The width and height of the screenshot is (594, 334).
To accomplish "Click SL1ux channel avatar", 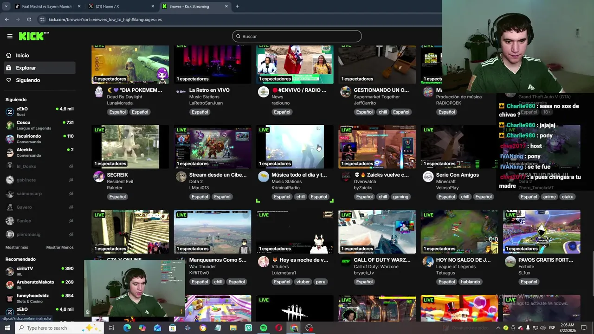I will click(x=510, y=262).
